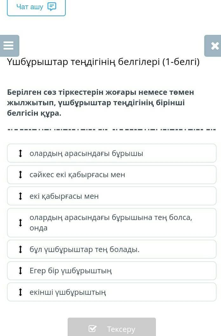Screen dimensions: 221x336
Task: Click the checkmark icon on Тексеру button
Action: [x=92, y=328]
